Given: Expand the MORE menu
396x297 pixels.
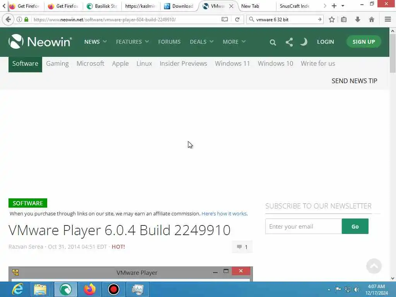Looking at the screenshot, I should click(234, 42).
